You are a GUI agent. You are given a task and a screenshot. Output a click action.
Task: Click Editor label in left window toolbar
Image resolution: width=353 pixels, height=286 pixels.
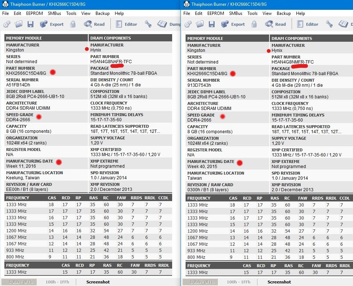(131, 24)
